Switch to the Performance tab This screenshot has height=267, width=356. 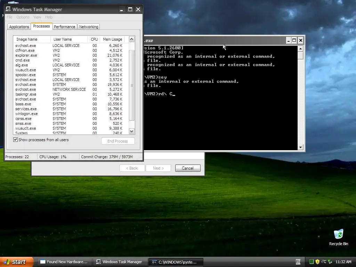64,27
